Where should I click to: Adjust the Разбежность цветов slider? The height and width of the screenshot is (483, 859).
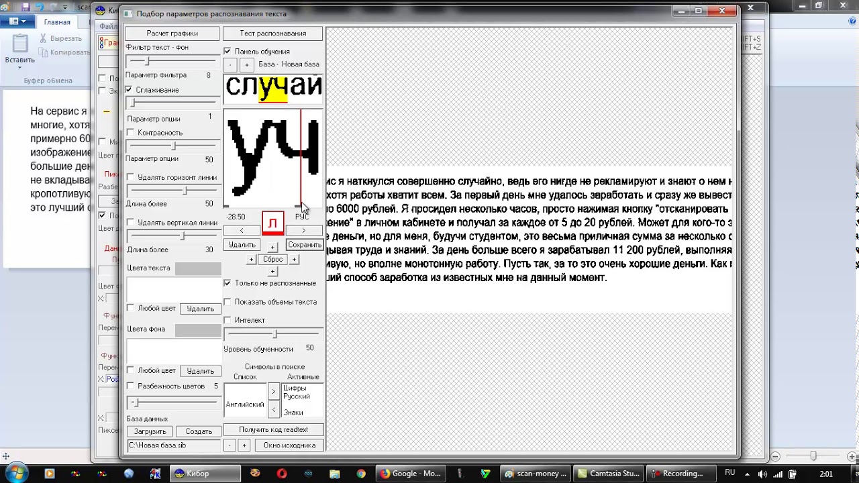[x=172, y=402]
